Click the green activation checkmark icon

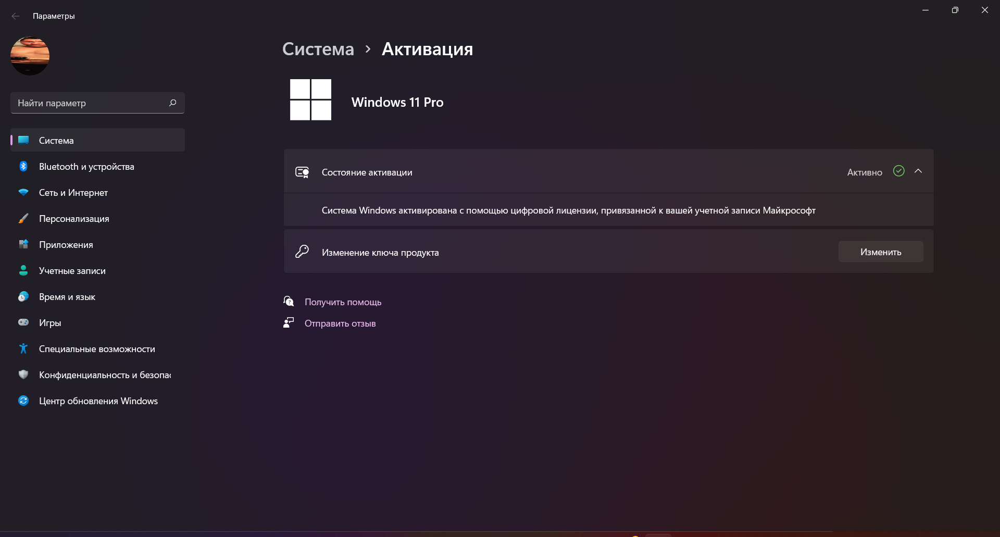899,171
